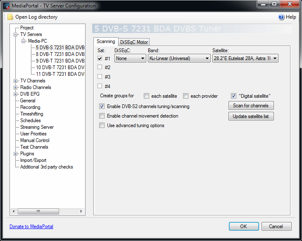The height and width of the screenshot is (241, 302).
Task: Expand the DVB EPG tree node
Action: [15, 94]
